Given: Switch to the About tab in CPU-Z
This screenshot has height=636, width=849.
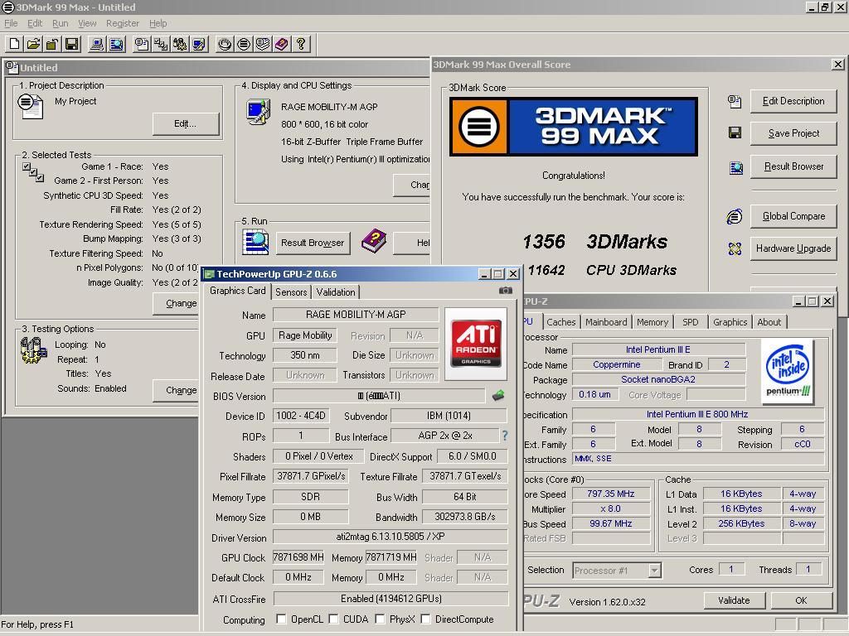Looking at the screenshot, I should point(769,322).
